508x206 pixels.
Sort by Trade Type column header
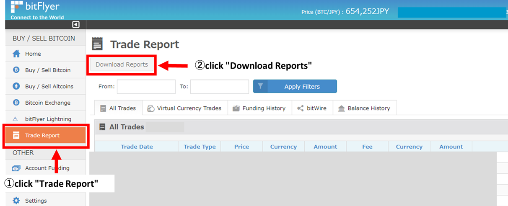pyautogui.click(x=200, y=147)
